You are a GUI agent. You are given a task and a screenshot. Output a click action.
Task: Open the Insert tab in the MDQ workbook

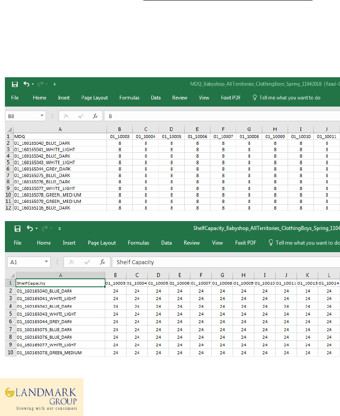(63, 98)
